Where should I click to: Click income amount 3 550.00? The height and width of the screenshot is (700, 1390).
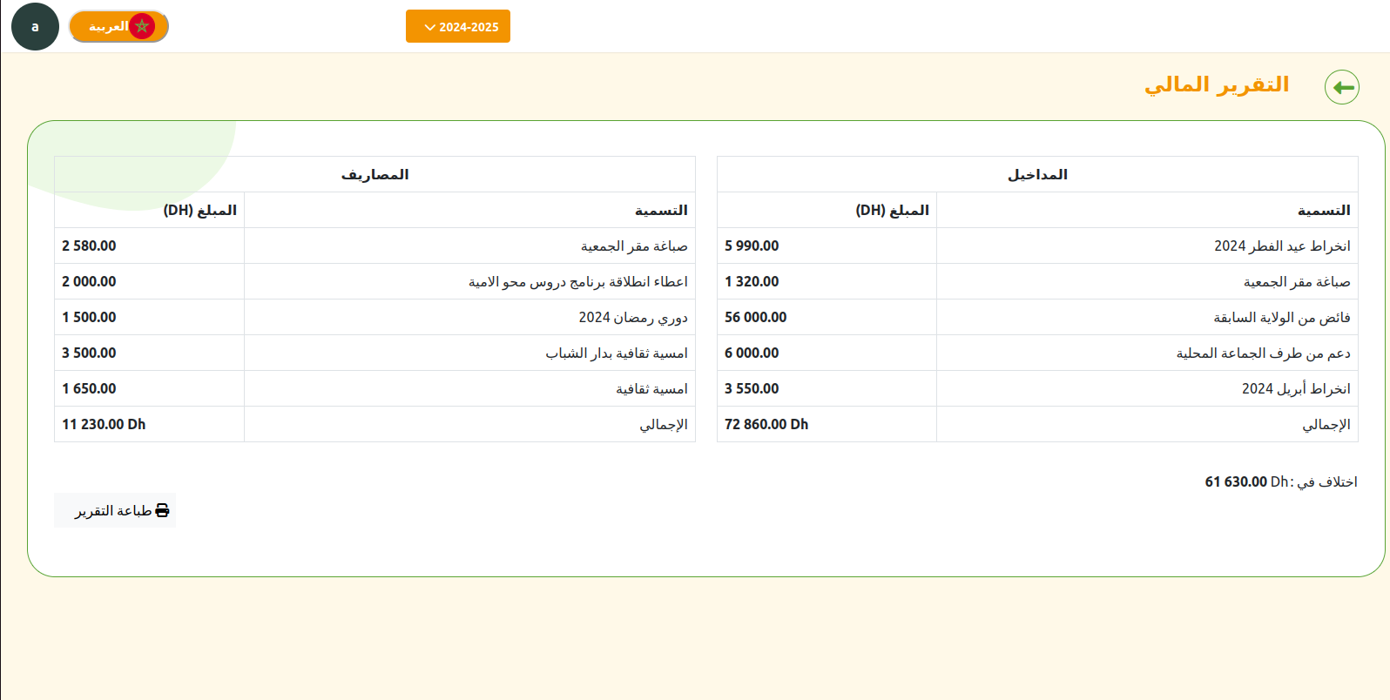point(752,388)
